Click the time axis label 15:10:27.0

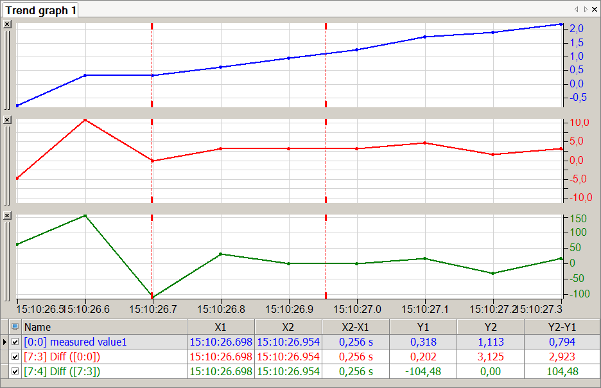pos(357,309)
